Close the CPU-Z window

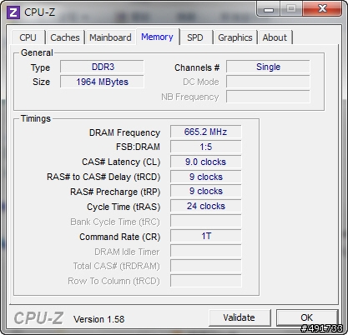click(323, 9)
